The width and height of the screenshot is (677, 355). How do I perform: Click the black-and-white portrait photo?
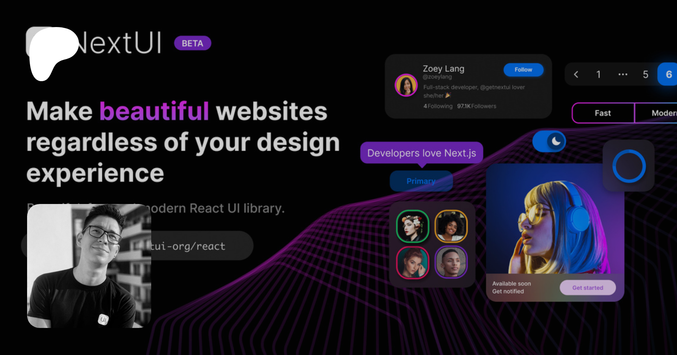pos(89,266)
